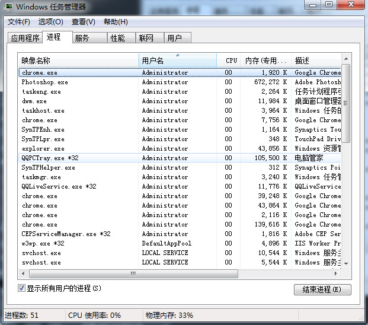Select the w3wp.exe *32 process

coord(180,243)
